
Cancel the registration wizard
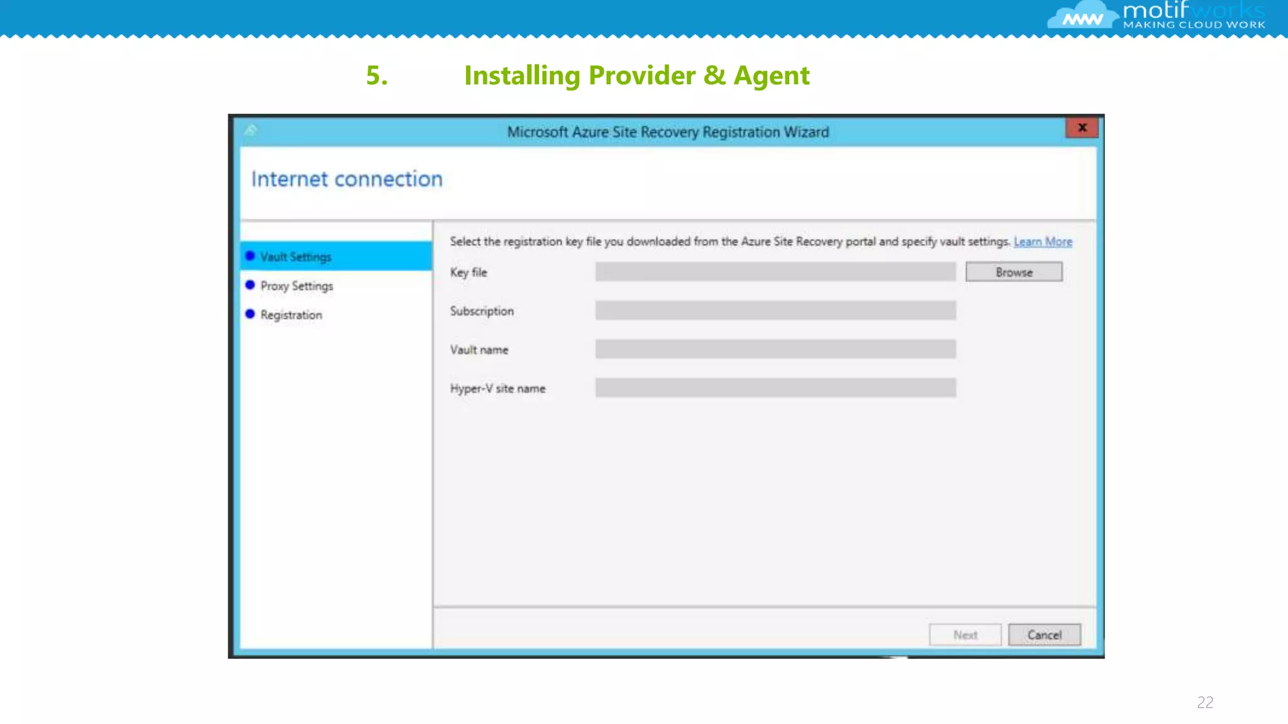point(1045,635)
